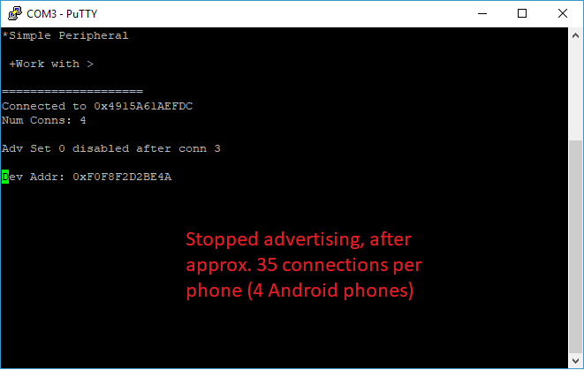Click the scrollbar track above the thumb
The height and width of the screenshot is (370, 584).
pos(575,92)
